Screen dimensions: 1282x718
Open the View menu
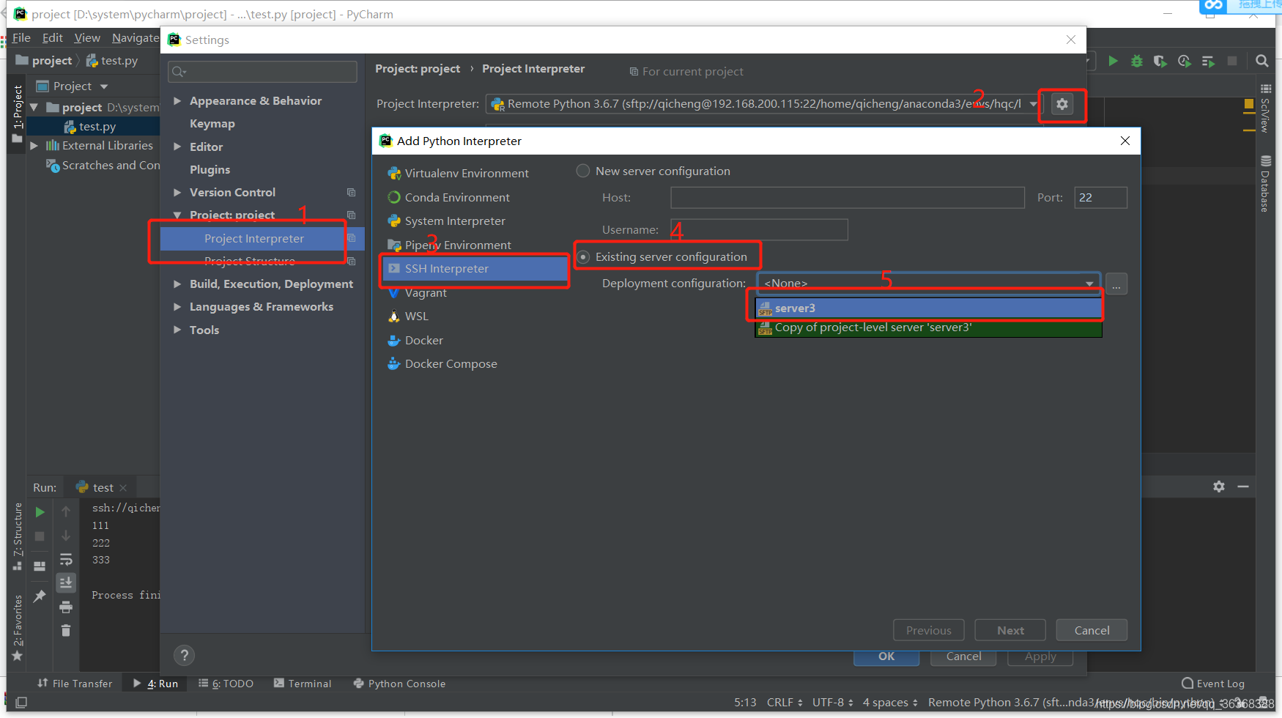pos(87,38)
